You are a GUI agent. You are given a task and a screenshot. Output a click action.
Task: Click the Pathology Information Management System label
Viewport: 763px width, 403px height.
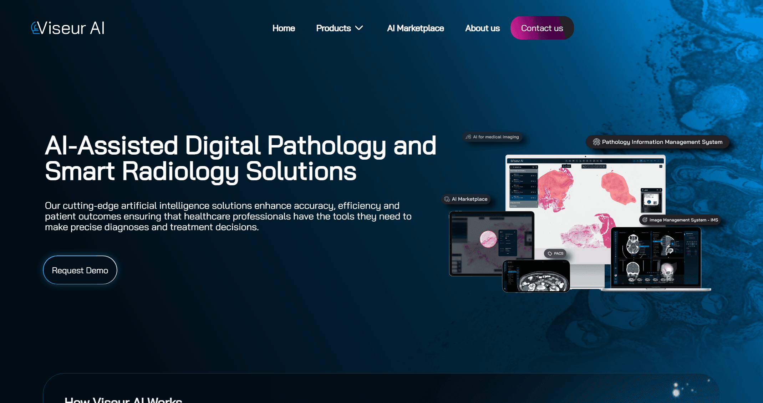[x=662, y=142]
